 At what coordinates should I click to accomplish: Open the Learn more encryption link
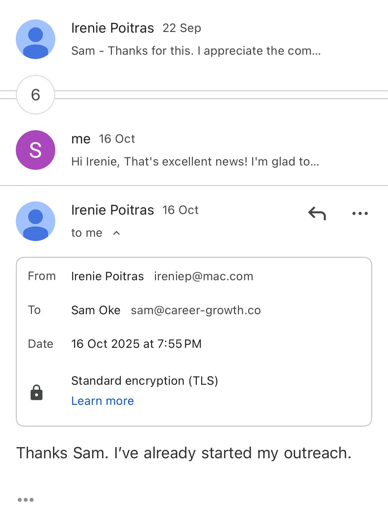pyautogui.click(x=103, y=401)
